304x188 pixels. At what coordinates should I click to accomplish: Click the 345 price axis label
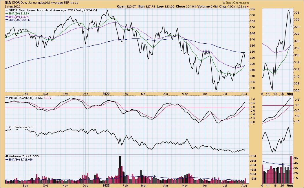point(252,34)
